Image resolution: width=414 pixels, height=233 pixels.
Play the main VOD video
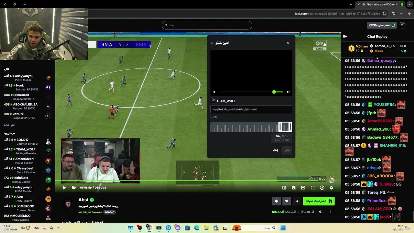point(64,188)
